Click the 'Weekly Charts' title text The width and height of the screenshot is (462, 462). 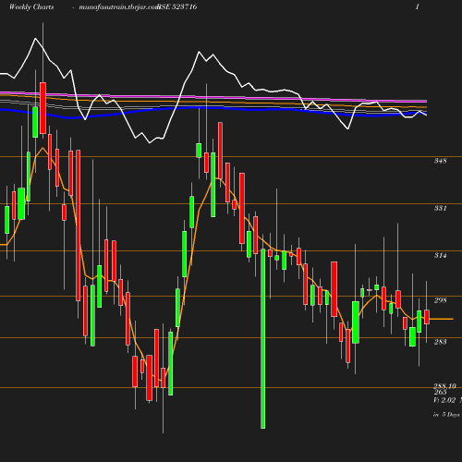tap(31, 6)
